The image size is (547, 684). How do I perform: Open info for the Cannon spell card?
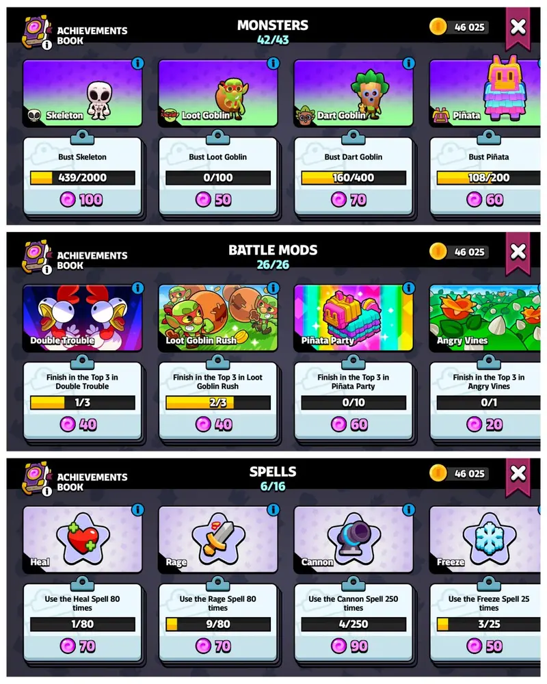[x=409, y=510]
